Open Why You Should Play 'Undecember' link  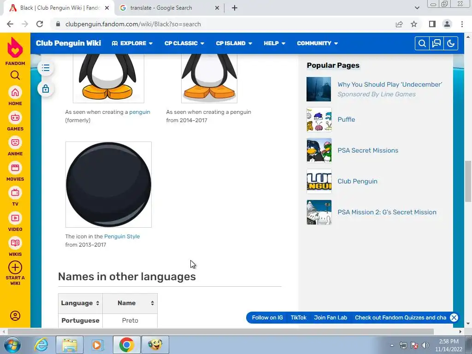tap(390, 85)
